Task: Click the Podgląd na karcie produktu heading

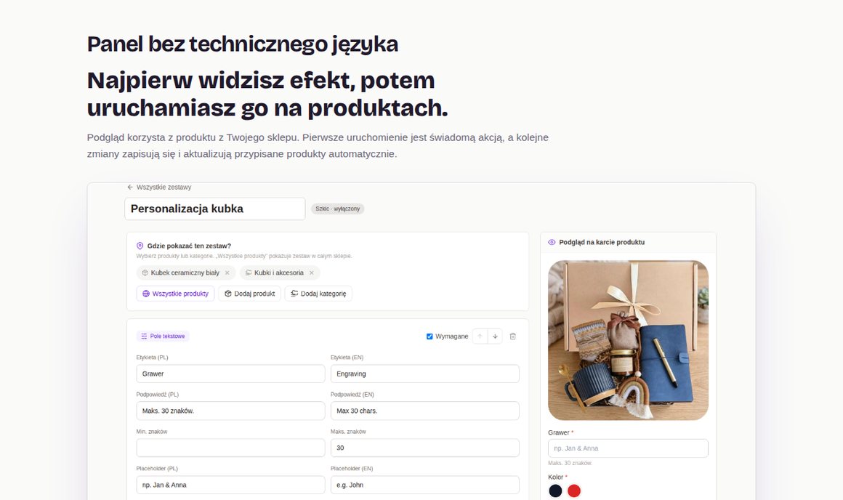Action: click(x=602, y=243)
